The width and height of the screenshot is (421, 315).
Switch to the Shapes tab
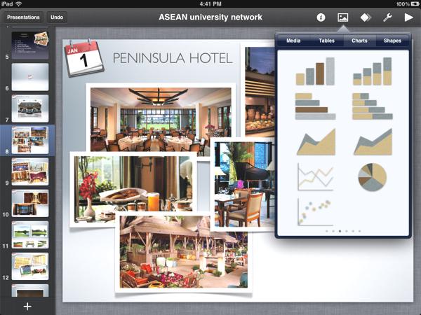[392, 41]
